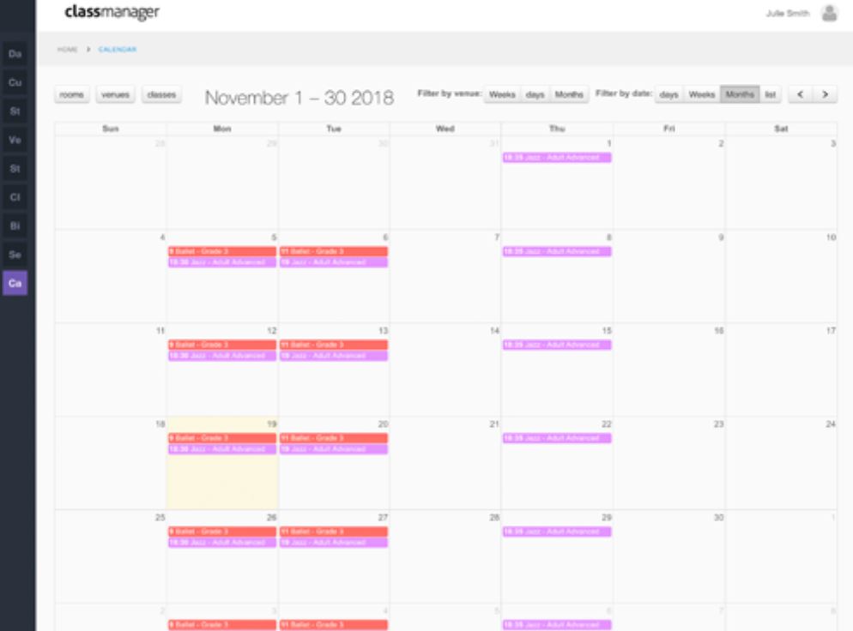Choose Months under Filter by venue

(569, 94)
